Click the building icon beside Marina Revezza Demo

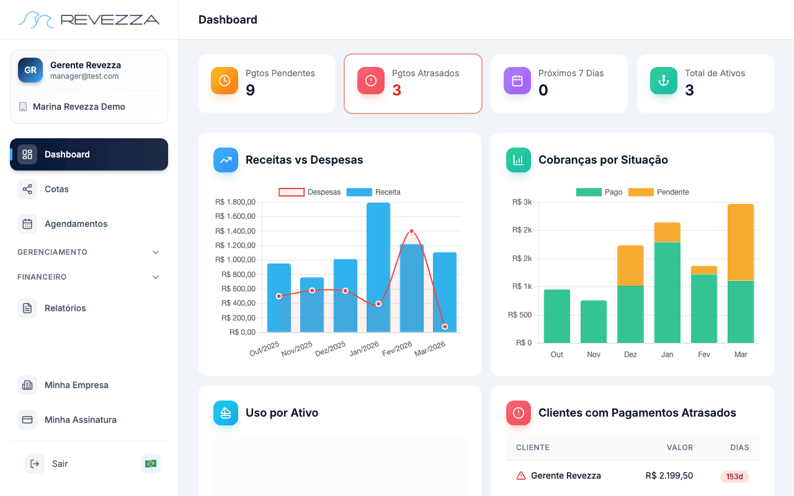point(24,107)
